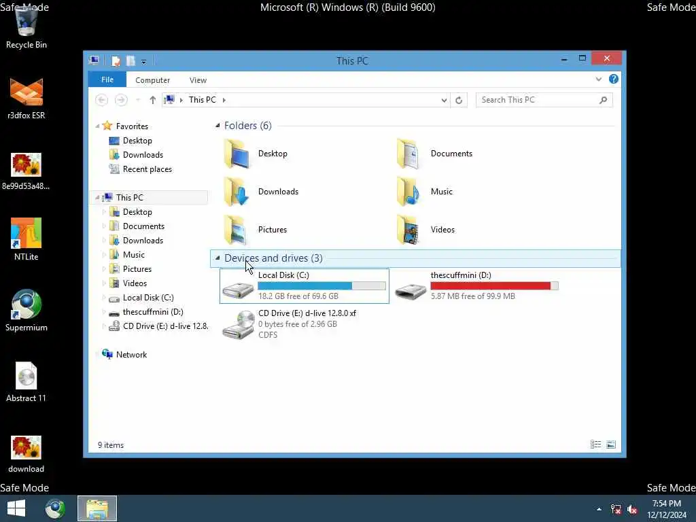This screenshot has width=696, height=522.
Task: Go forward with the Forward arrow button
Action: (121, 100)
